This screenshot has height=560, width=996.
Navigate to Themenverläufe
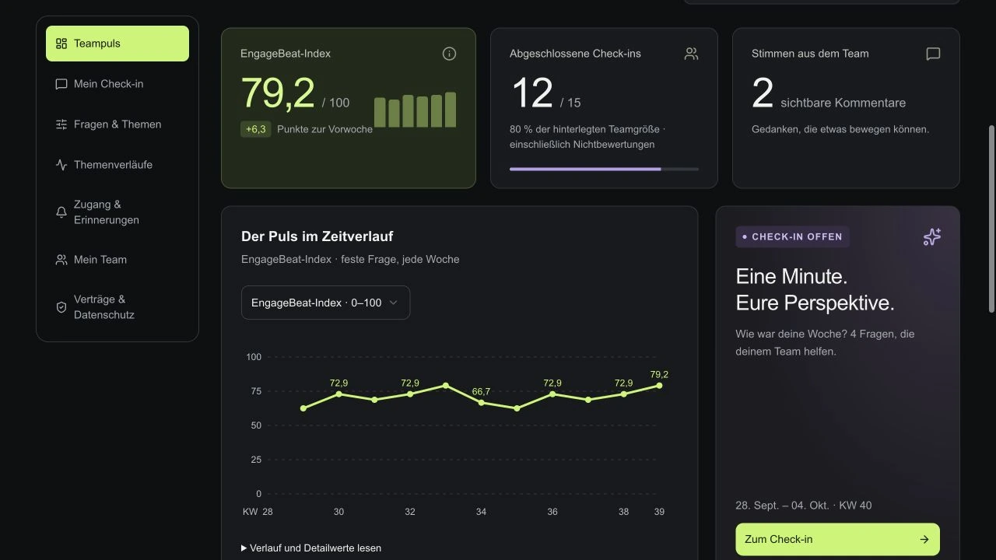(117, 165)
